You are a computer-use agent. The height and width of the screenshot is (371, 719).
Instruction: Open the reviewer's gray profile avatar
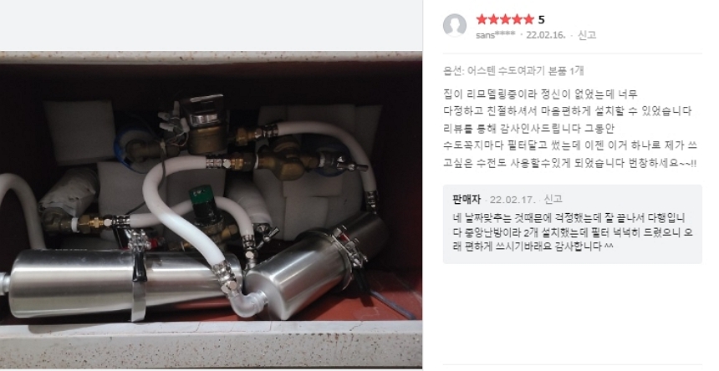click(x=455, y=25)
